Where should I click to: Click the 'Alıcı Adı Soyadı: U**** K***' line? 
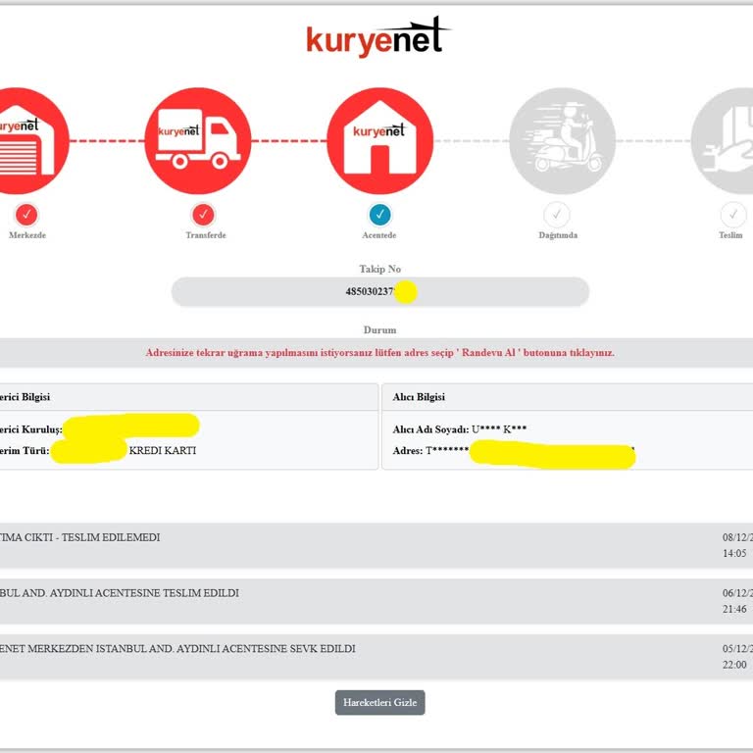point(460,429)
